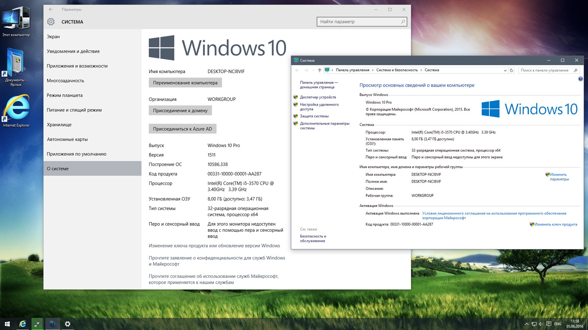This screenshot has width=588, height=330.
Task: Open help in the Система window
Action: click(x=580, y=79)
